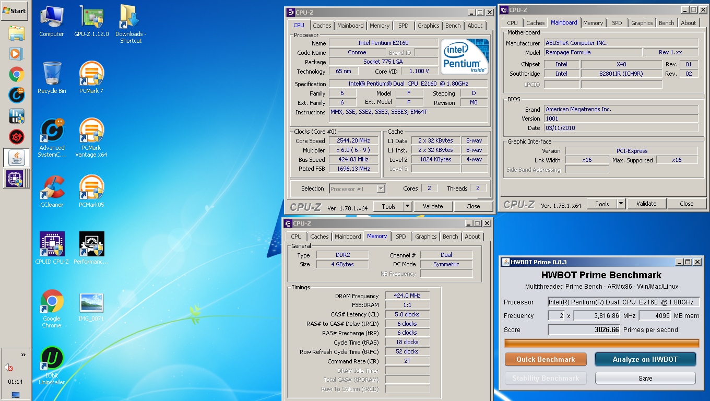Launch the CPUID CPU-Z desktop shortcut
This screenshot has width=710, height=401.
point(52,249)
